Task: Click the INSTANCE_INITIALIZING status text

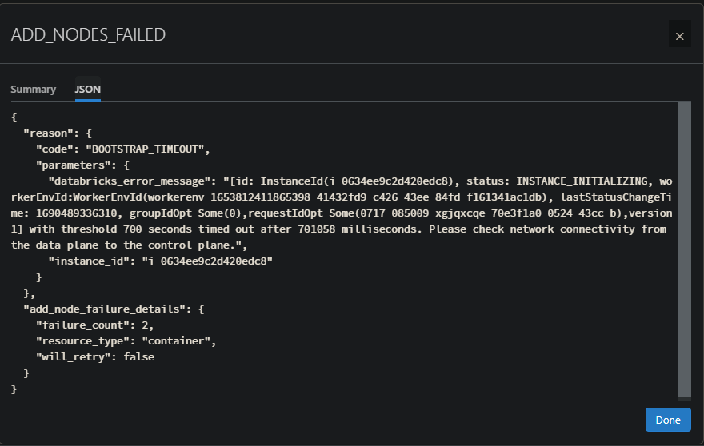Action: pos(582,181)
